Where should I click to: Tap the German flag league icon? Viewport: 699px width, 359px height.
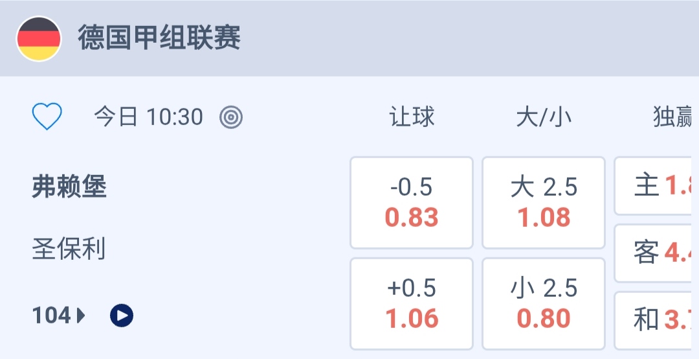coord(39,39)
